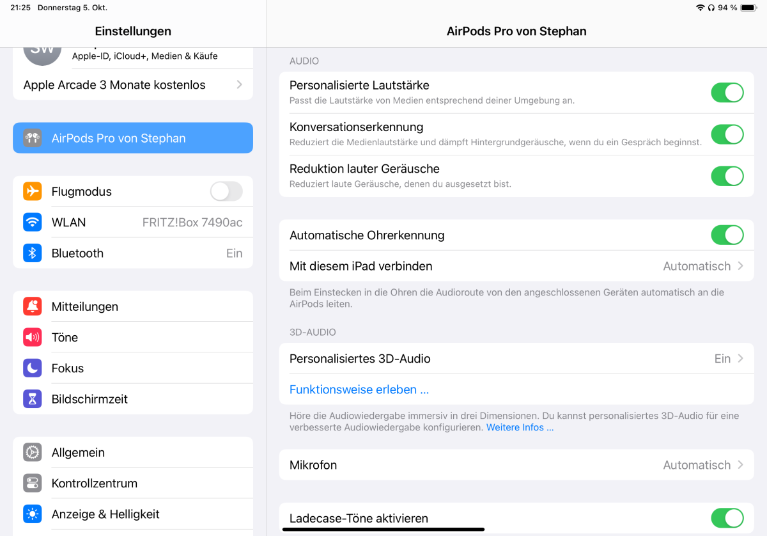
Task: Tap the red Mitteilungen bell icon
Action: coord(33,306)
